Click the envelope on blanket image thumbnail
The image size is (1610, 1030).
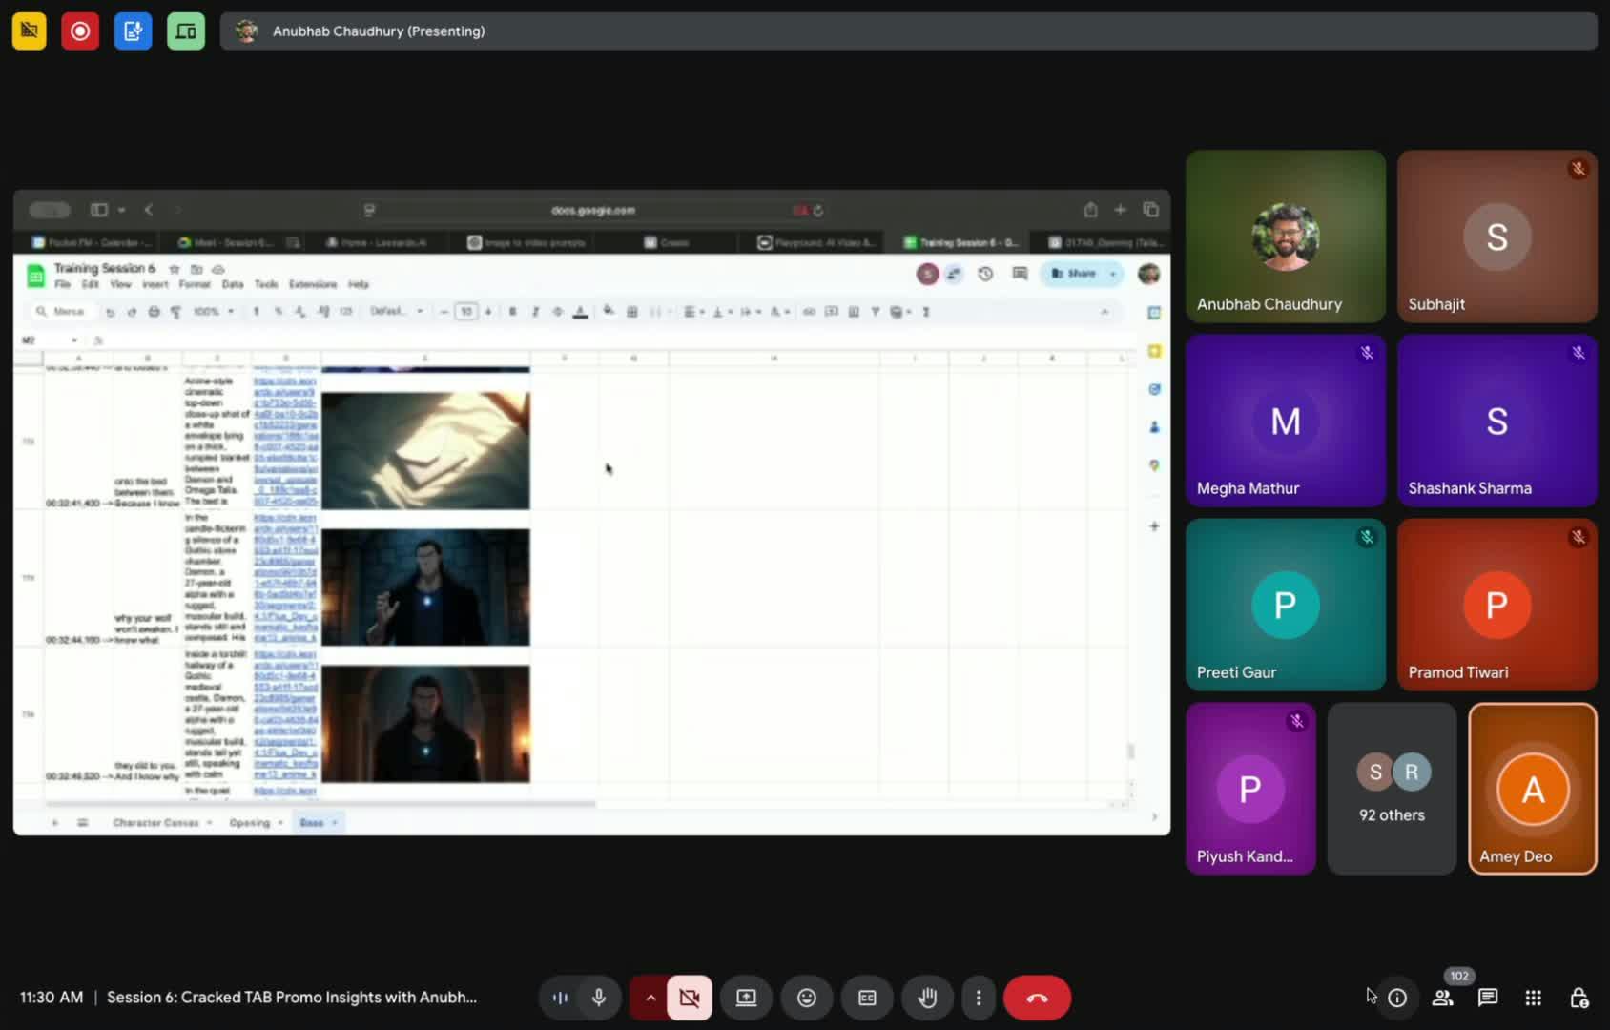(x=425, y=450)
